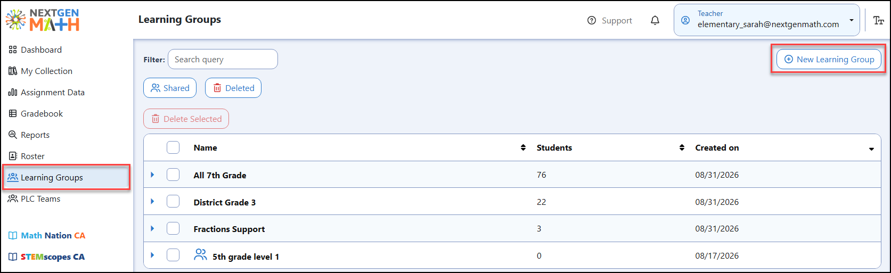Click the notification bell icon
Image resolution: width=891 pixels, height=273 pixels.
655,20
